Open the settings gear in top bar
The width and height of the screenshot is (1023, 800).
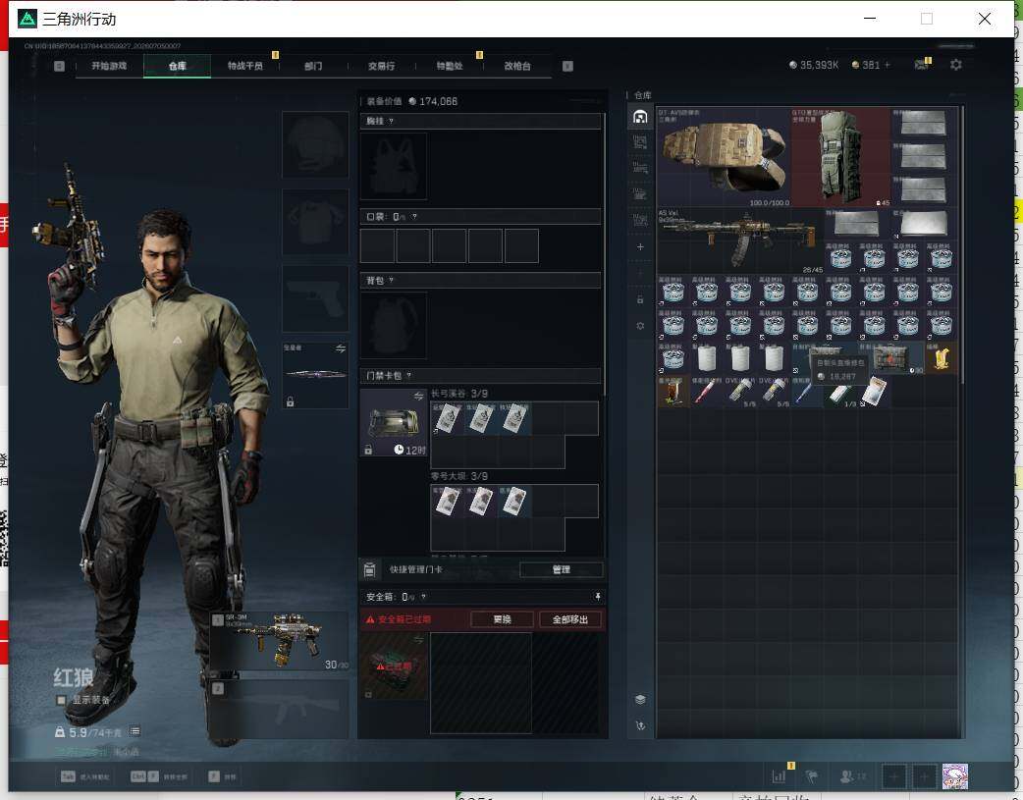[x=956, y=65]
